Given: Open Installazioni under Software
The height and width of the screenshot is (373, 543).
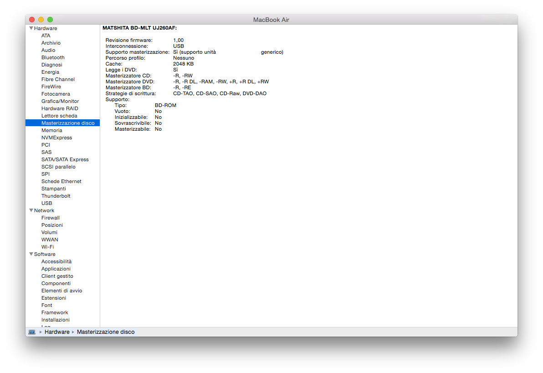Looking at the screenshot, I should pos(56,319).
